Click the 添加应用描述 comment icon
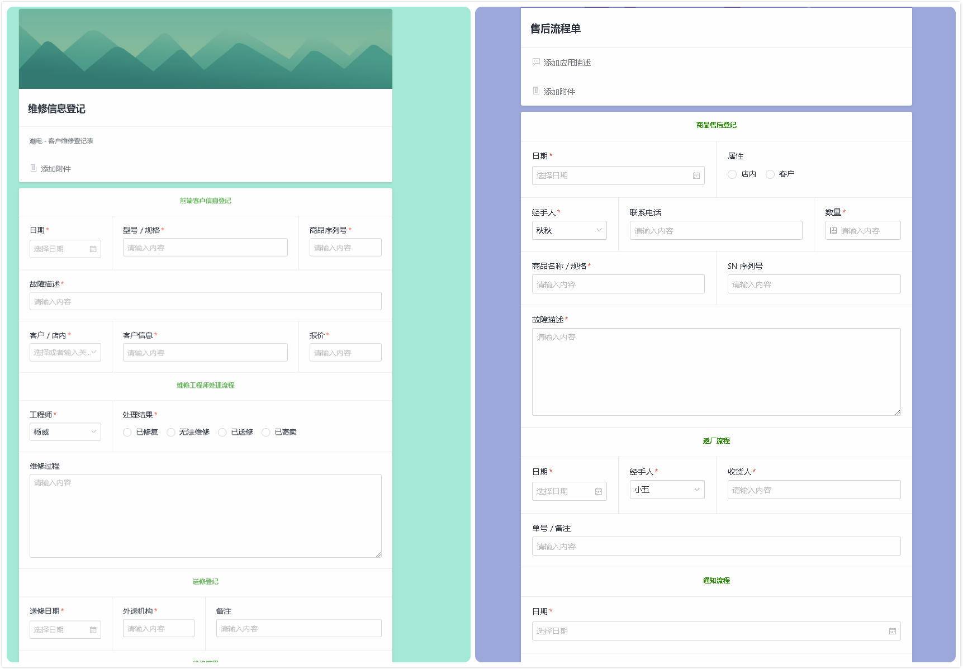963x669 pixels. pyautogui.click(x=536, y=62)
